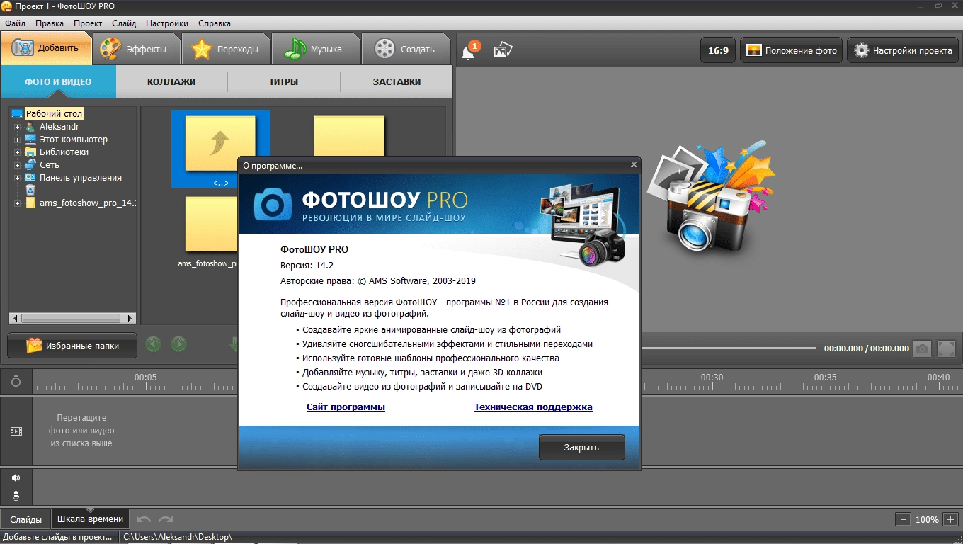Switch to the Слайды view tab
This screenshot has width=963, height=544.
pyautogui.click(x=26, y=519)
